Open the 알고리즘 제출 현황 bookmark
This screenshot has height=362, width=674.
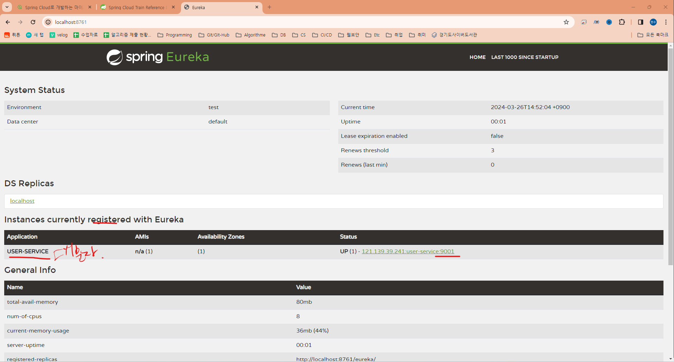(127, 35)
